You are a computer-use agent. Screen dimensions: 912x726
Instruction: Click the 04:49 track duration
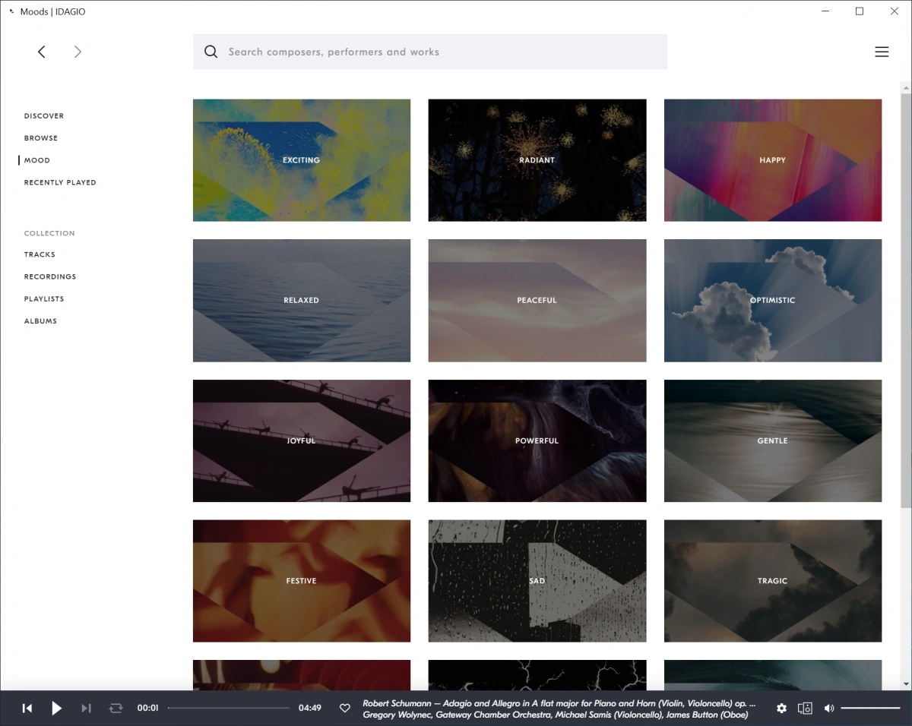click(x=309, y=708)
